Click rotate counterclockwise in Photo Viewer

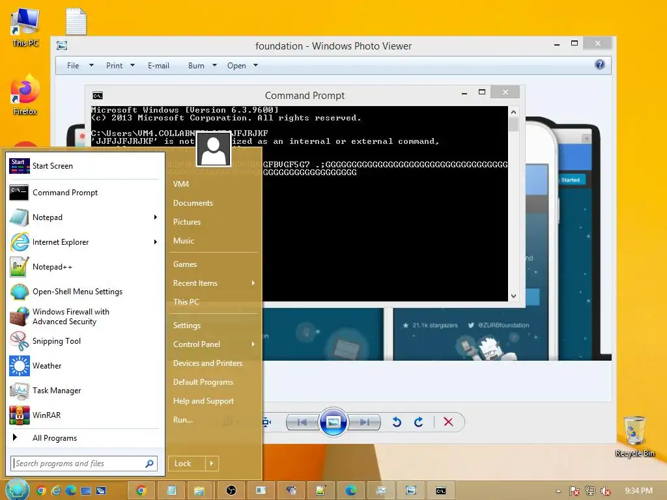397,422
